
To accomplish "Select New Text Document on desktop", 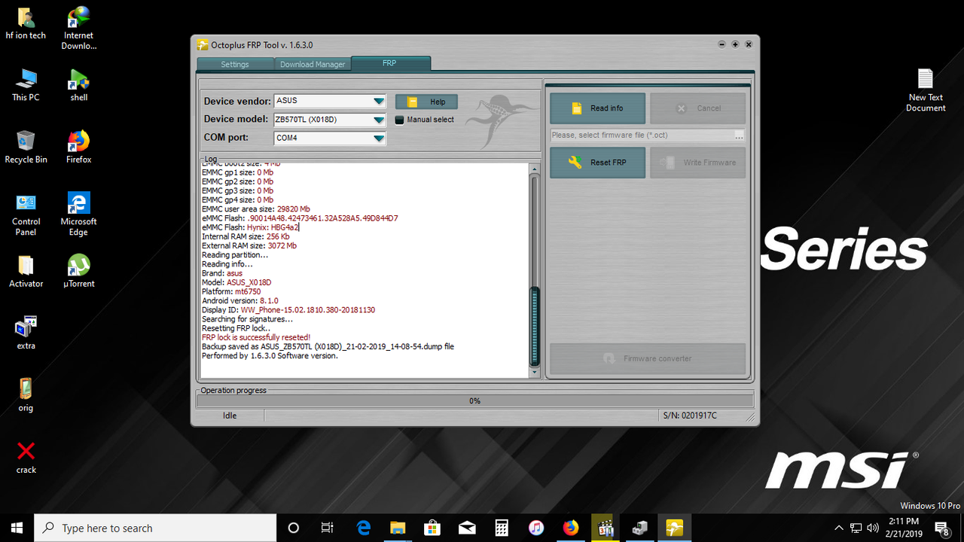I will pyautogui.click(x=926, y=90).
